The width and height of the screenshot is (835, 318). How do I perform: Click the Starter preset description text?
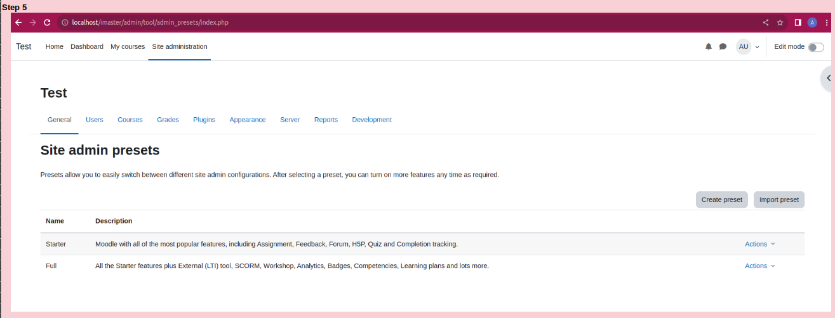[276, 244]
